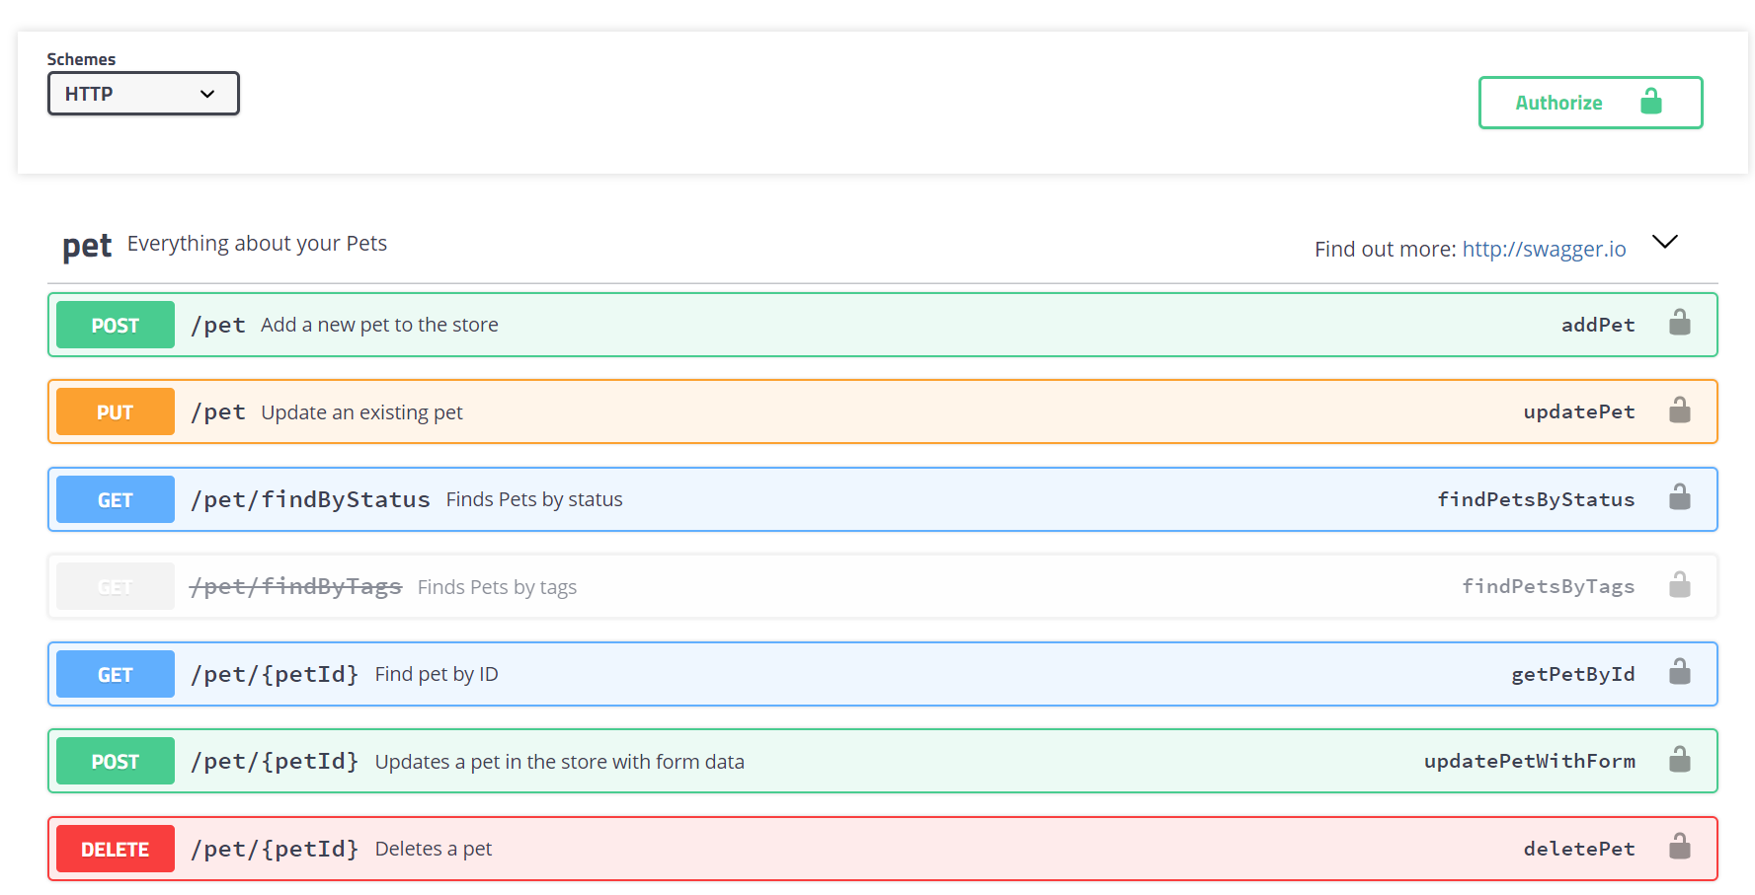Click the Schemes label
This screenshot has height=895, width=1755.
(x=81, y=59)
